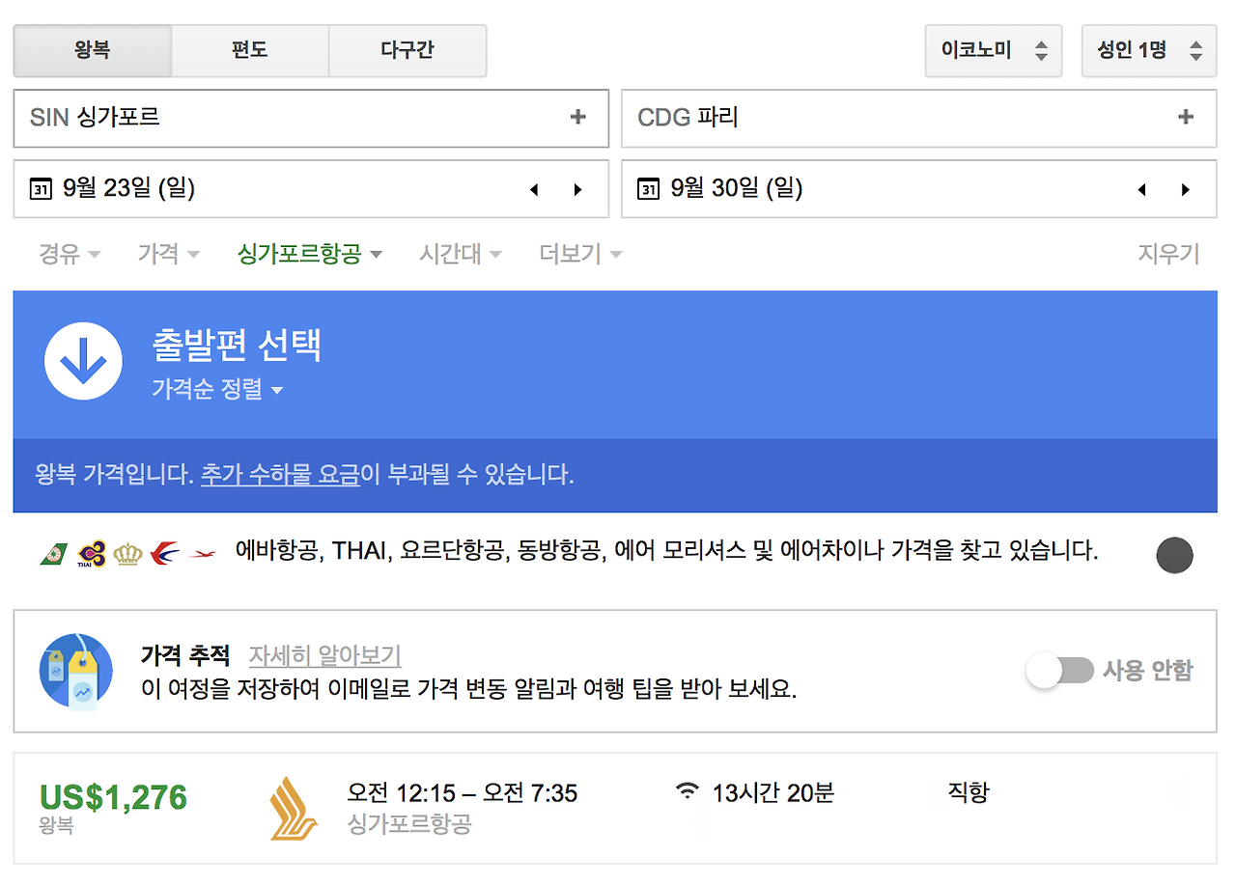Click the Air Mauritius bird logo

pos(201,553)
